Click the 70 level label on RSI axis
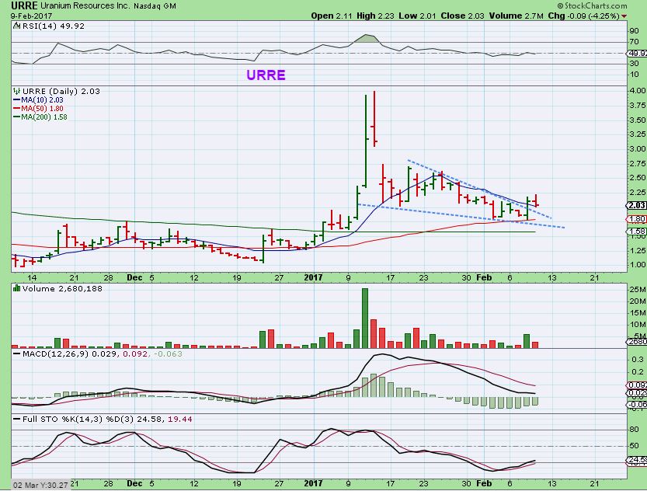 tap(635, 42)
